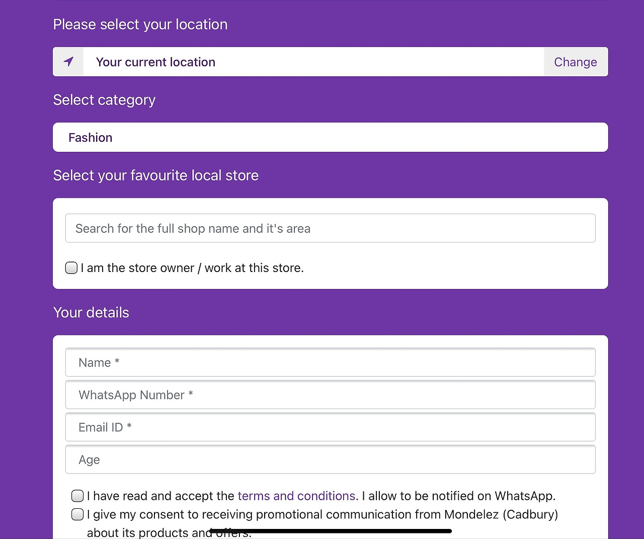The height and width of the screenshot is (539, 644).
Task: Click the location arrow icon
Action: pyautogui.click(x=68, y=62)
